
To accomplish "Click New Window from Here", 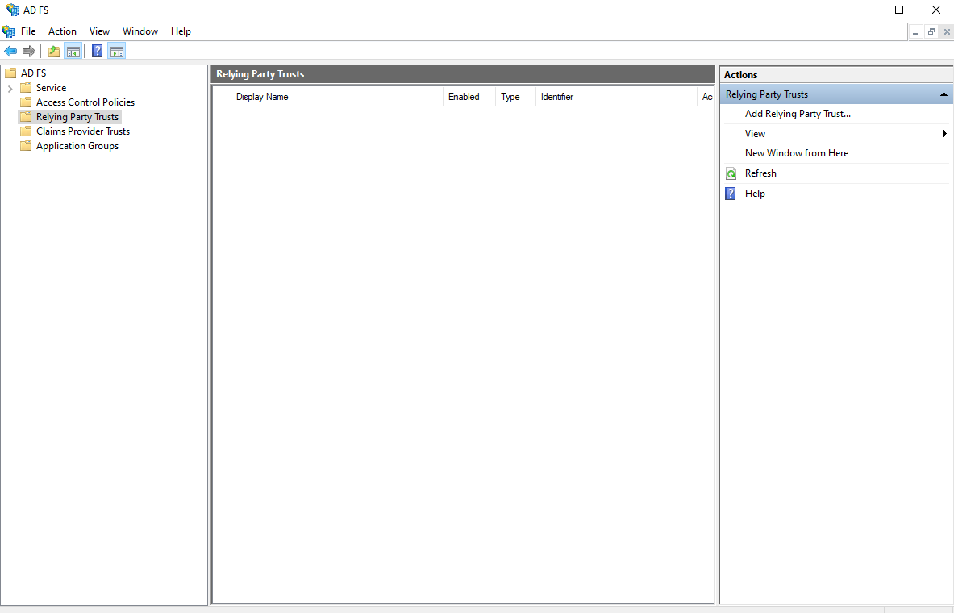I will tap(796, 153).
